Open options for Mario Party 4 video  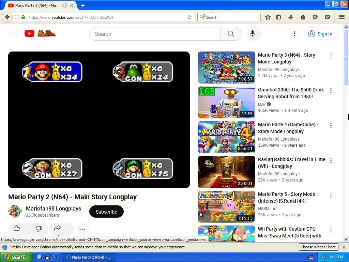(x=331, y=126)
